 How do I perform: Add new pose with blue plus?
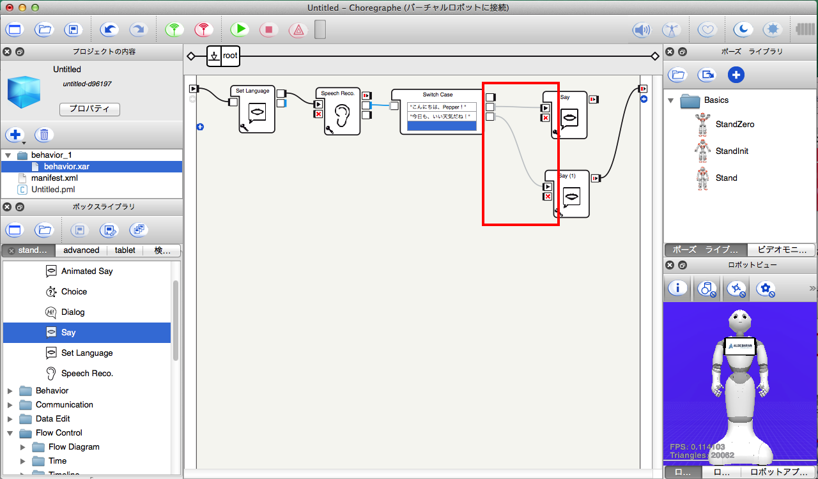[x=736, y=75]
